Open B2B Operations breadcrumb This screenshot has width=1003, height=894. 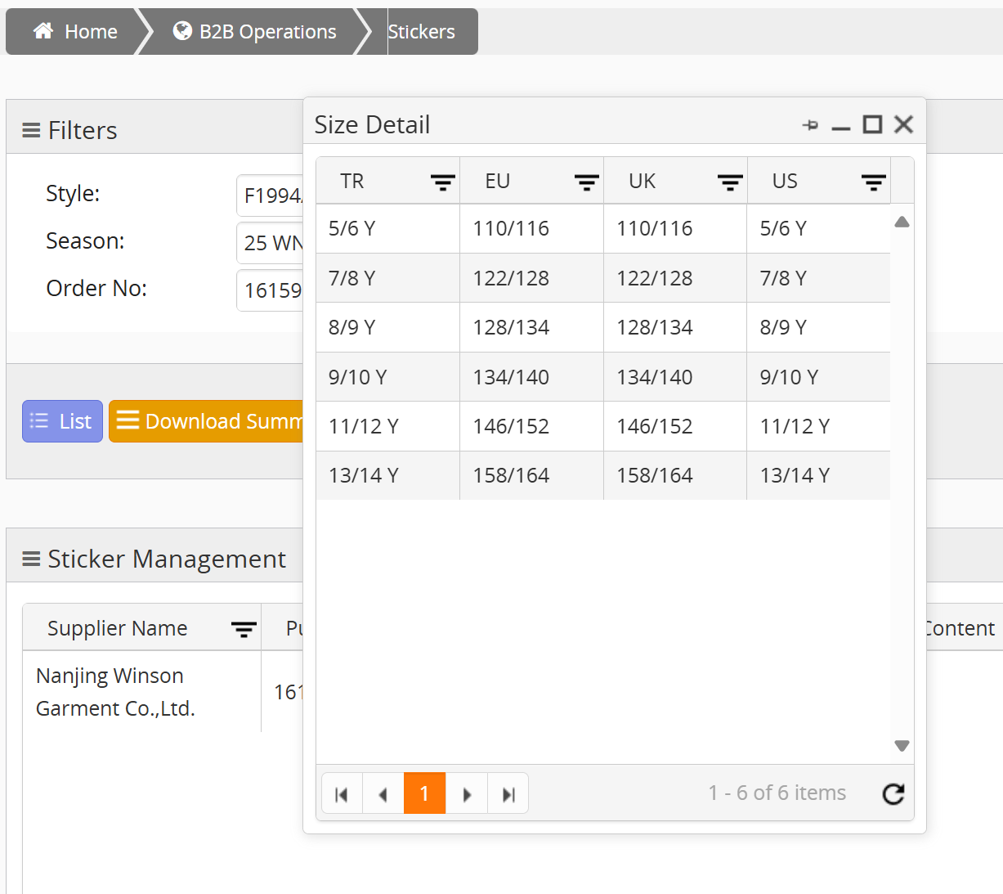point(254,32)
